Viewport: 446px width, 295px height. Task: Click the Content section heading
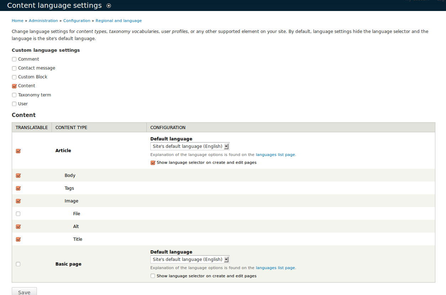point(24,115)
